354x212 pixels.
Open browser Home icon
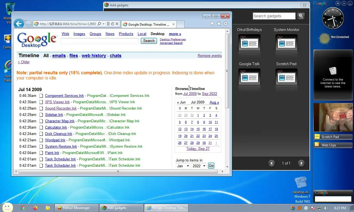[212, 24]
